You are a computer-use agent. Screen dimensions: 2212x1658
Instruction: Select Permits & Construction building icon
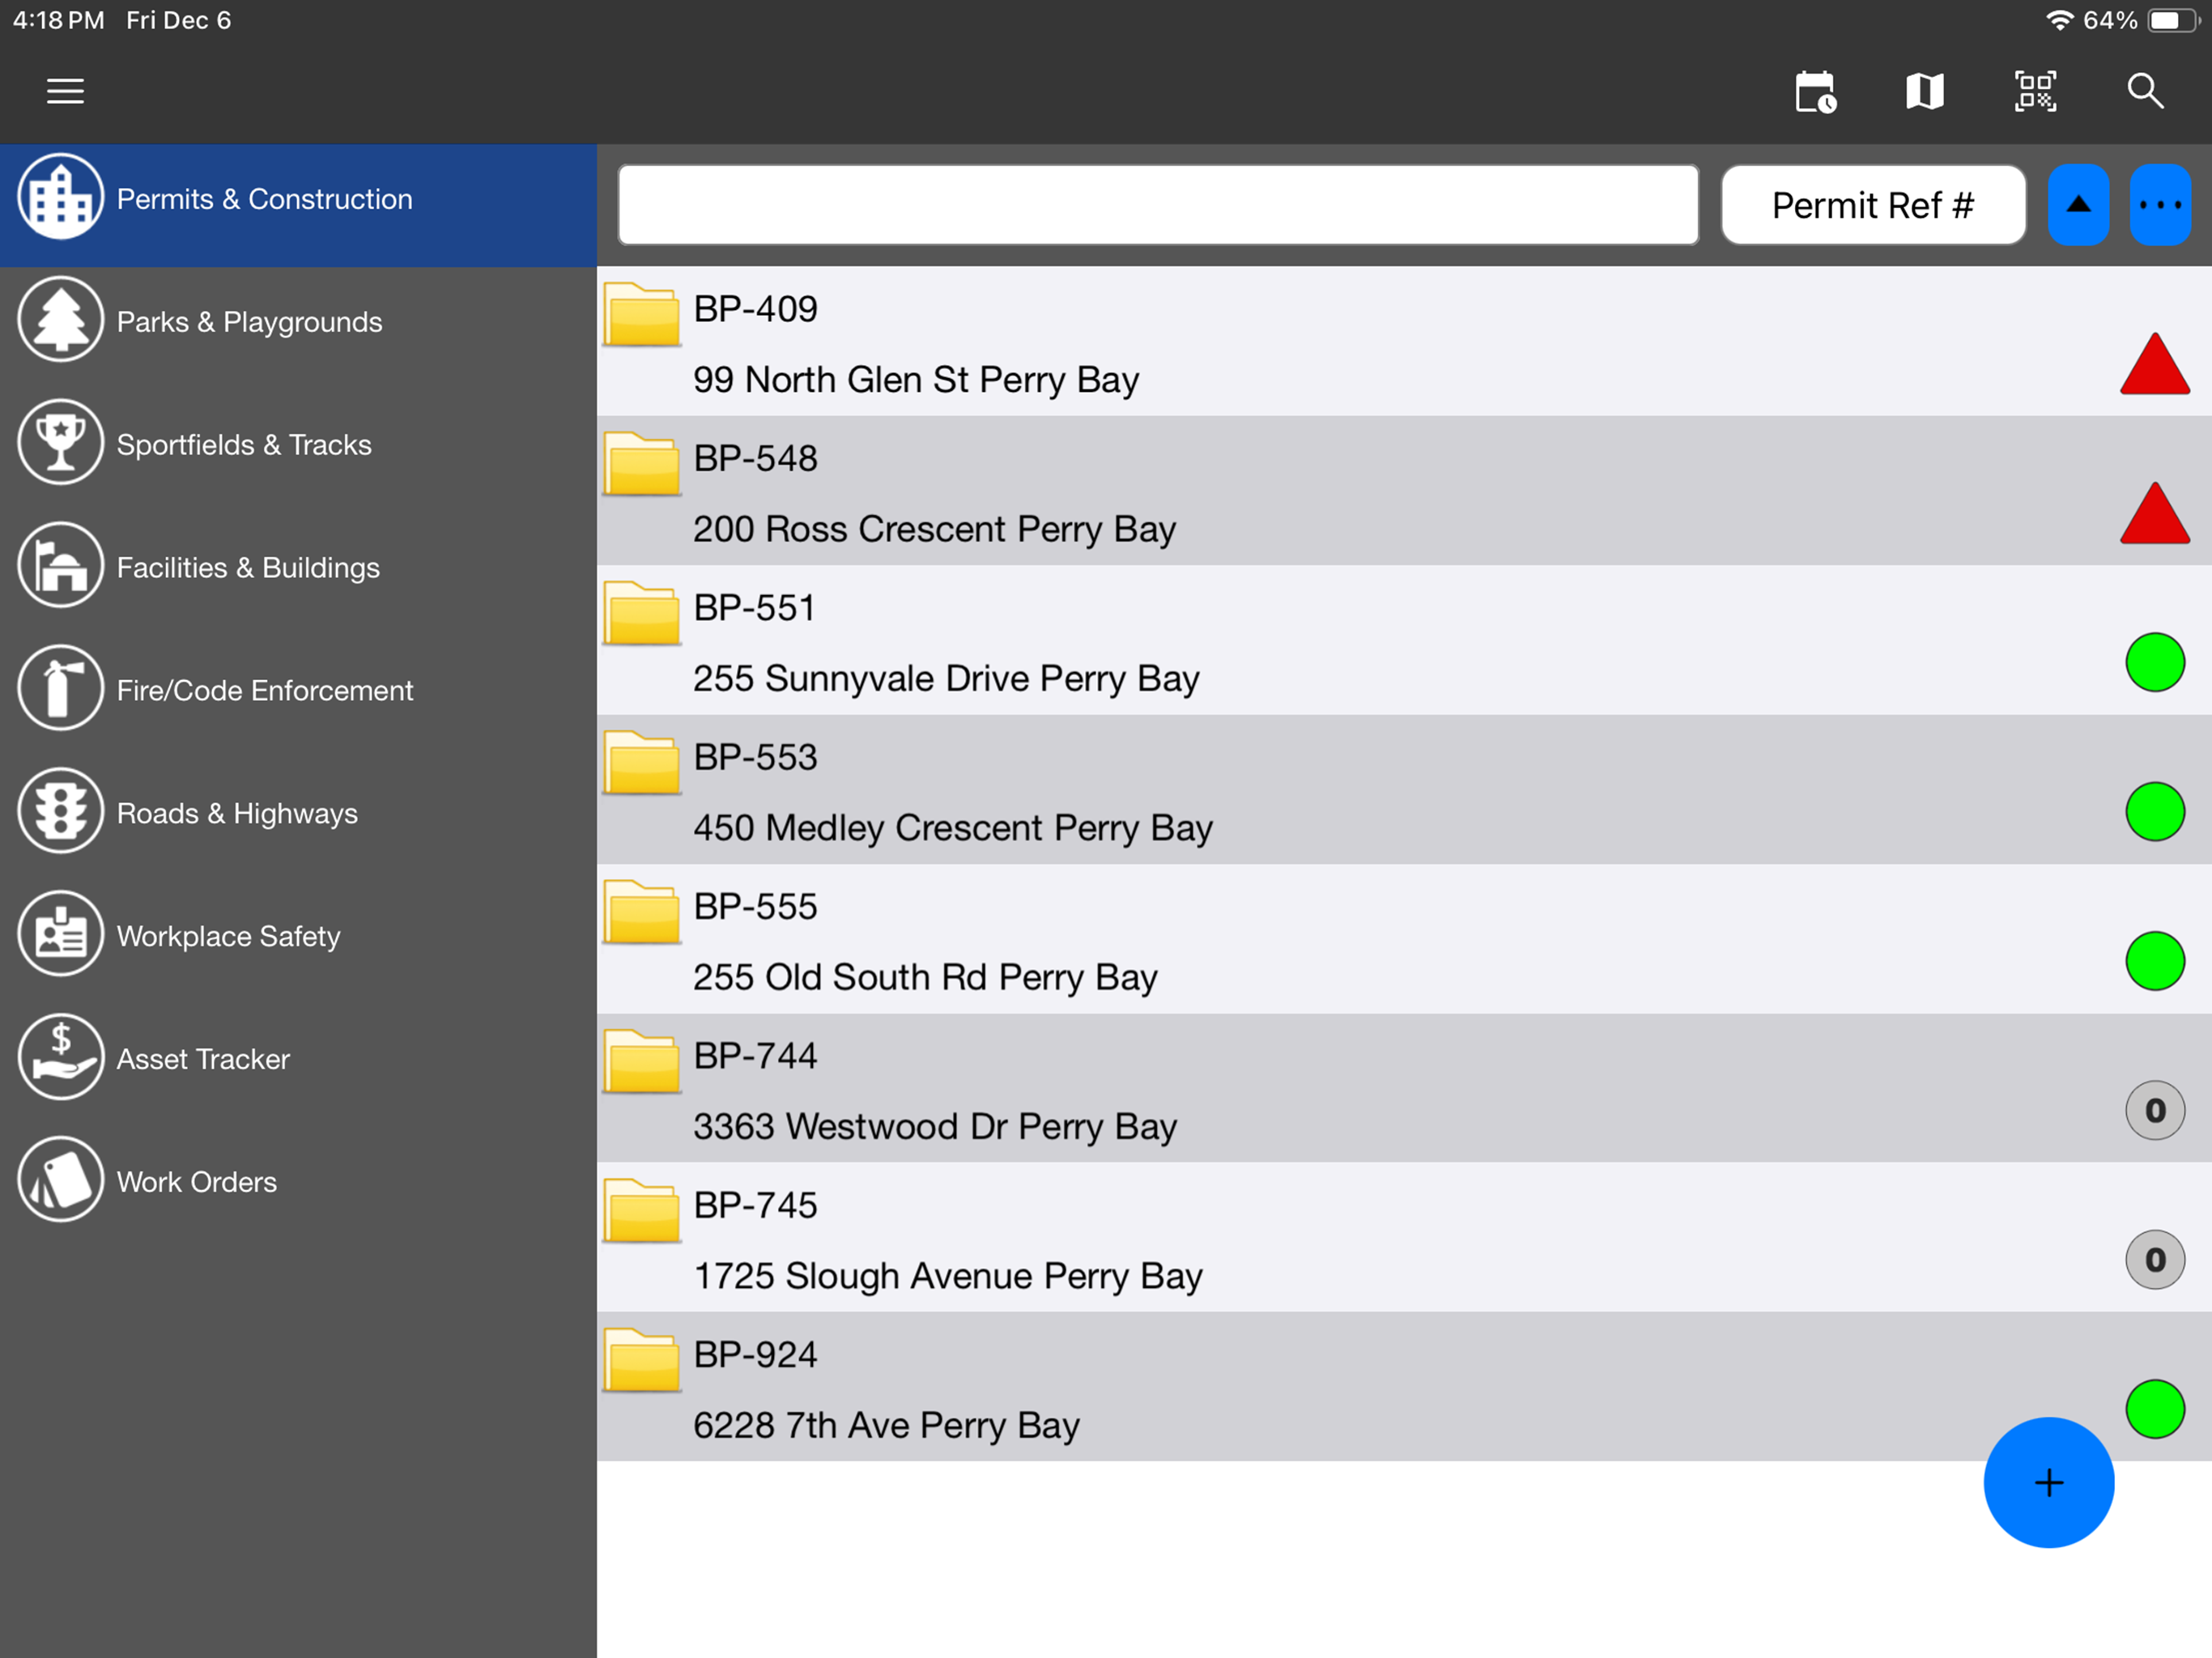point(61,197)
